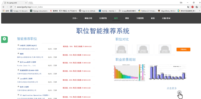201x99 pixels.
Task: Close the liu-gang.web tab
Action: 26,3
